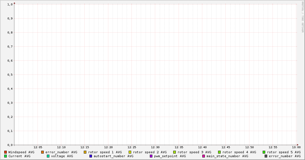Select the 'Windspeed AVG' legend label
Screen dimensions: 305x160
tap(21, 152)
